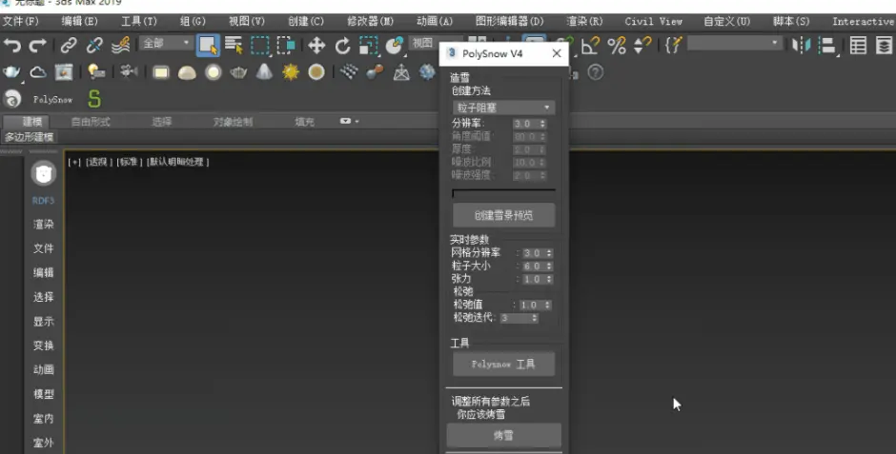Open the named selection sets dropdown
This screenshot has height=454, width=896.
coord(734,44)
